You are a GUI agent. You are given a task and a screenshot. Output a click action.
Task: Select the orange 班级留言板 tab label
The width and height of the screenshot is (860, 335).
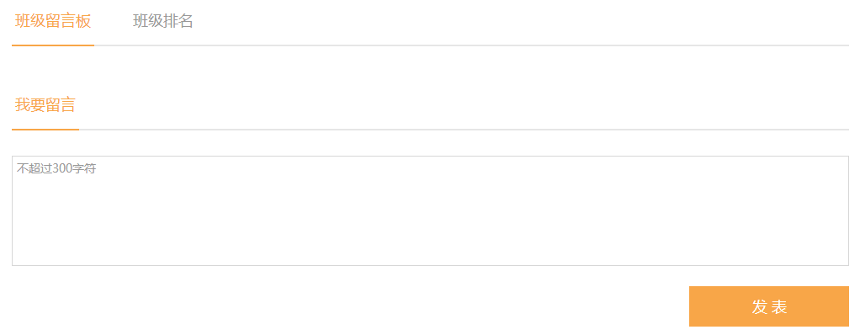tap(53, 21)
